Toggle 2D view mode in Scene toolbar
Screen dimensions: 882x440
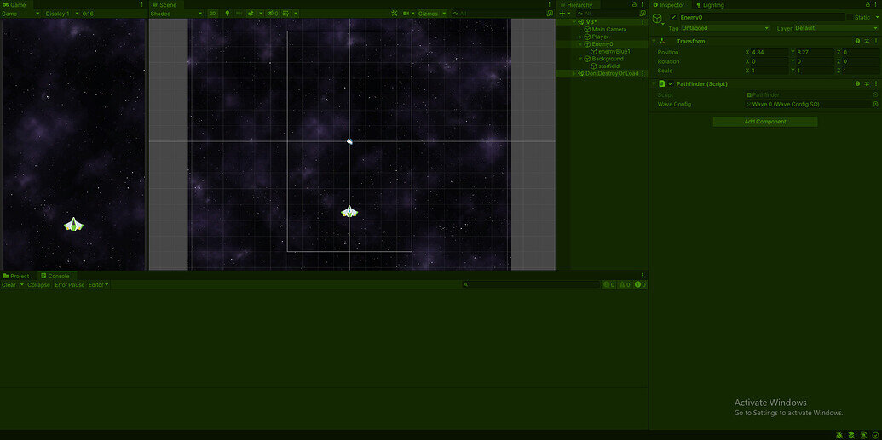coord(213,14)
